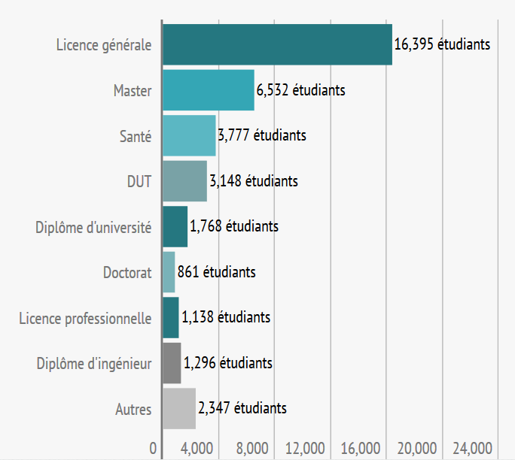This screenshot has height=460, width=515.
Task: Select the "Doctorat" category label
Action: tap(127, 273)
